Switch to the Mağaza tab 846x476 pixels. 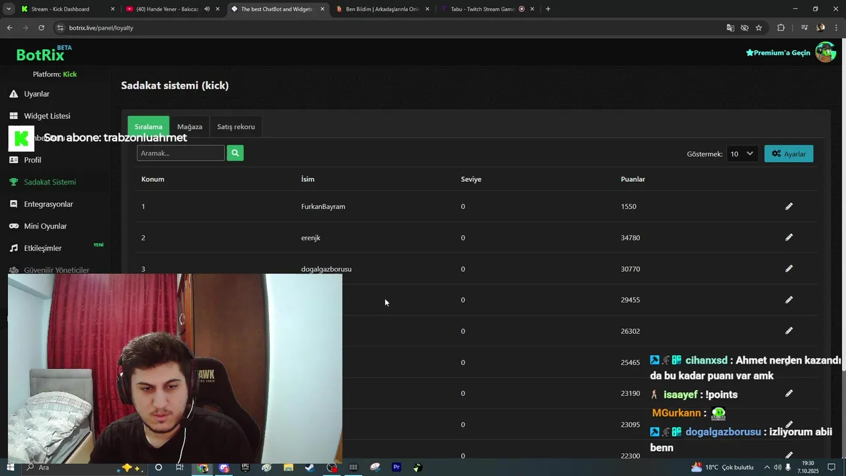point(190,126)
